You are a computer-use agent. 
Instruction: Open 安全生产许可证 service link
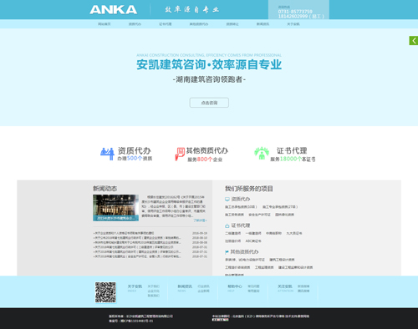259,215
